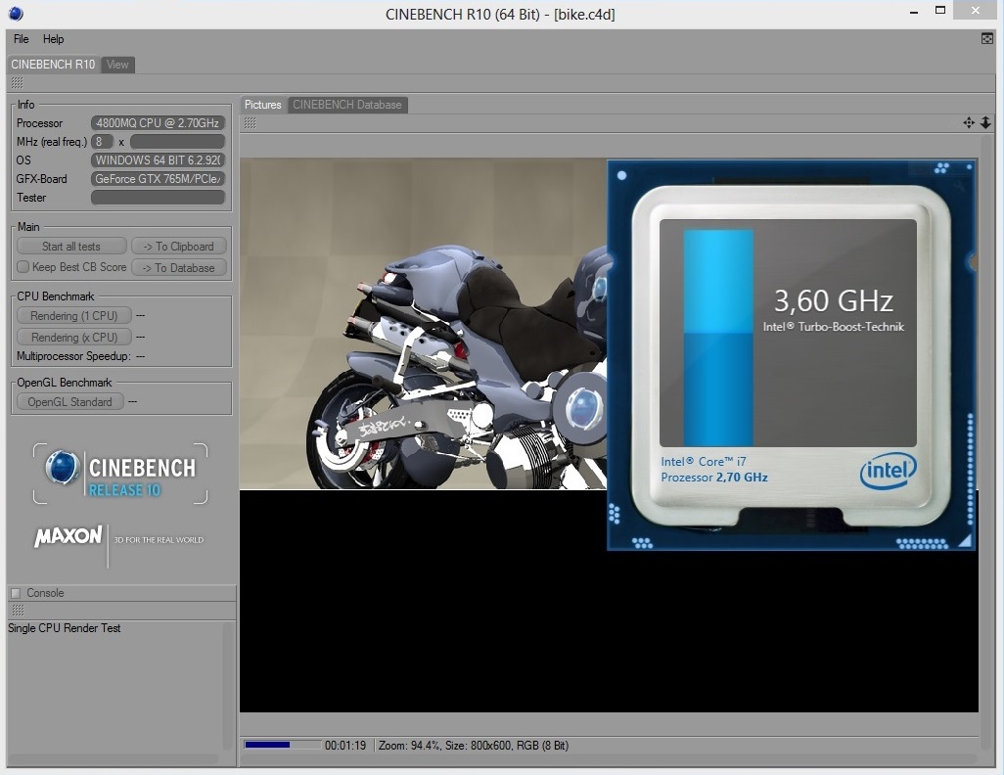Click the grip handle under the Pictures tab
This screenshot has width=1004, height=775.
(x=250, y=123)
